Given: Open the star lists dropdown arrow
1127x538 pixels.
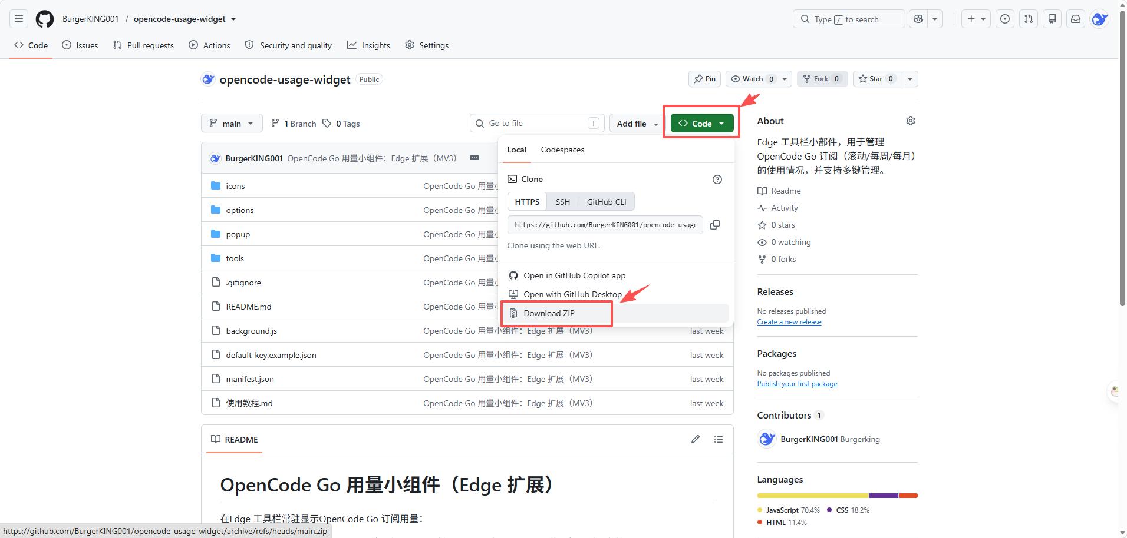Looking at the screenshot, I should pyautogui.click(x=910, y=79).
